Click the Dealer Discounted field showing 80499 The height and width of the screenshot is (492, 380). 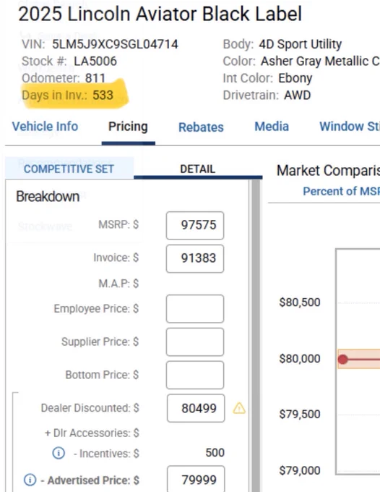[196, 408]
